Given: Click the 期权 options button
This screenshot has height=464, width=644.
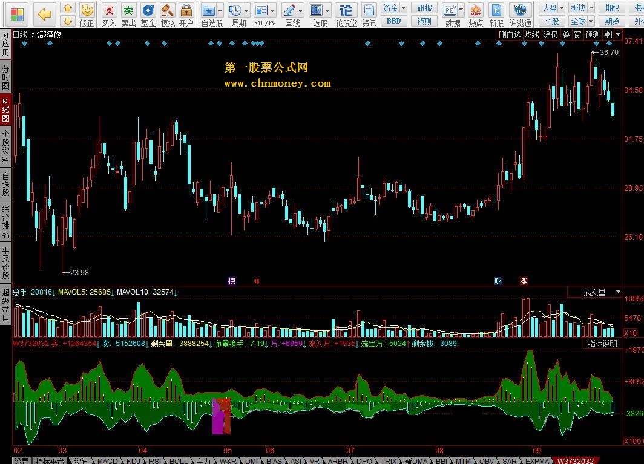Looking at the screenshot, I should 612,8.
